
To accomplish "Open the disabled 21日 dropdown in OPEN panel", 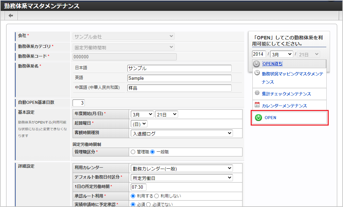I will pyautogui.click(x=309, y=54).
